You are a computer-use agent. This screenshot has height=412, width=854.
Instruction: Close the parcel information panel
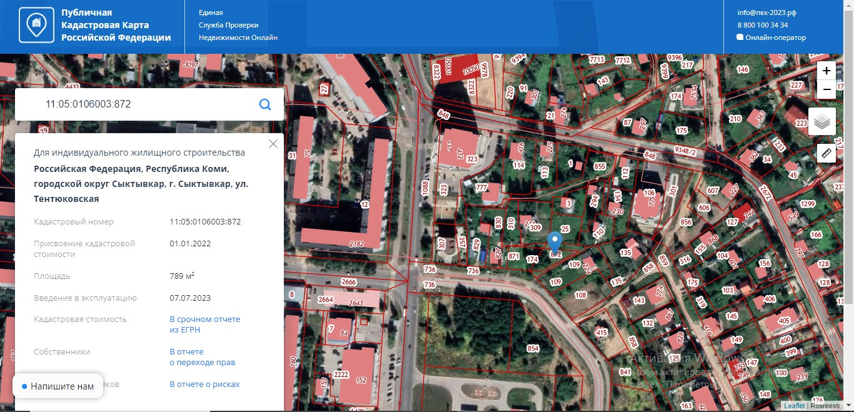pos(273,144)
